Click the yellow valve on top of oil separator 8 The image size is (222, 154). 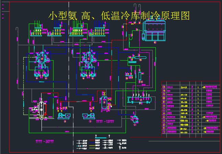105,93
